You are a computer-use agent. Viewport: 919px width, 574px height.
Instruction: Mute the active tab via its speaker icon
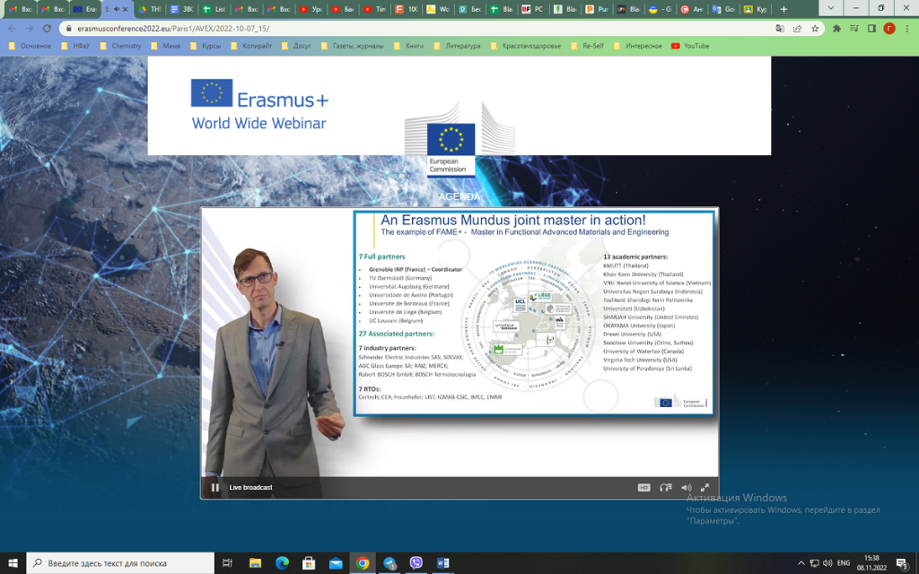click(116, 9)
